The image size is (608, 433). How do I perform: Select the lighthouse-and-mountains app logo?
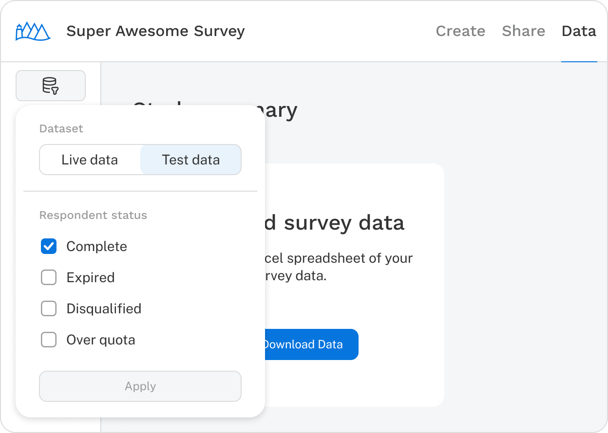(33, 31)
